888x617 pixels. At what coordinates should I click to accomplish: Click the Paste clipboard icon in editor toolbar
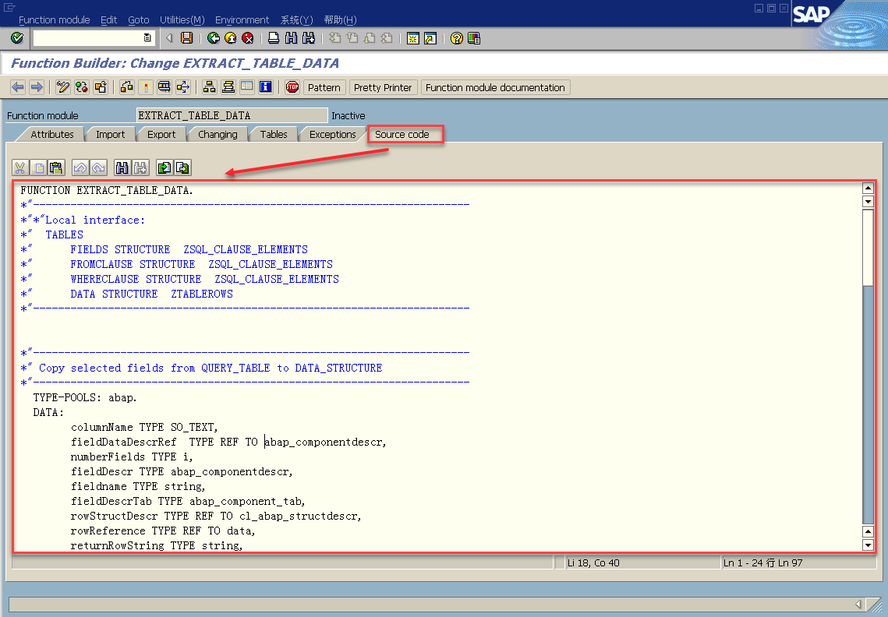point(56,167)
